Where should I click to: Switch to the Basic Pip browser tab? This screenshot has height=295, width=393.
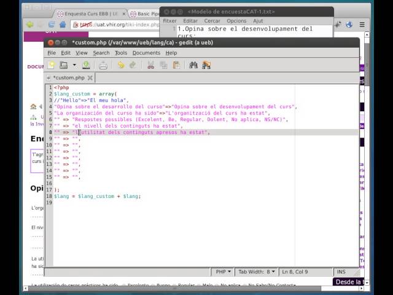145,14
